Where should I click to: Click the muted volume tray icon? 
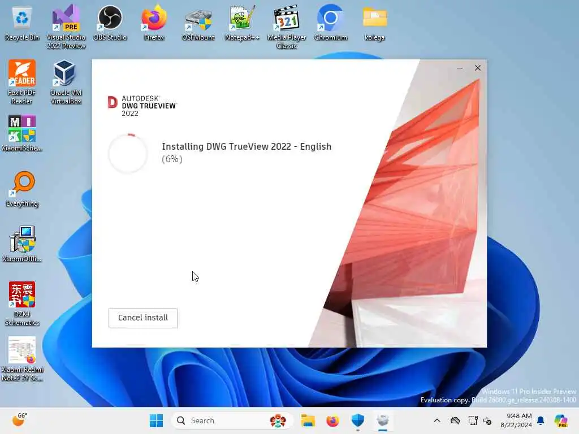[x=487, y=421]
